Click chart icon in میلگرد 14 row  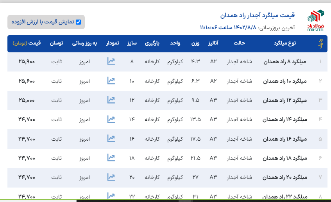pyautogui.click(x=111, y=119)
